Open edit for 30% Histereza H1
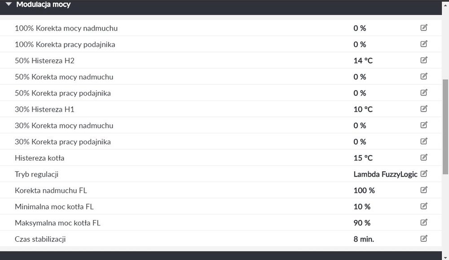Viewport: 449px width, 260px height. [424, 109]
